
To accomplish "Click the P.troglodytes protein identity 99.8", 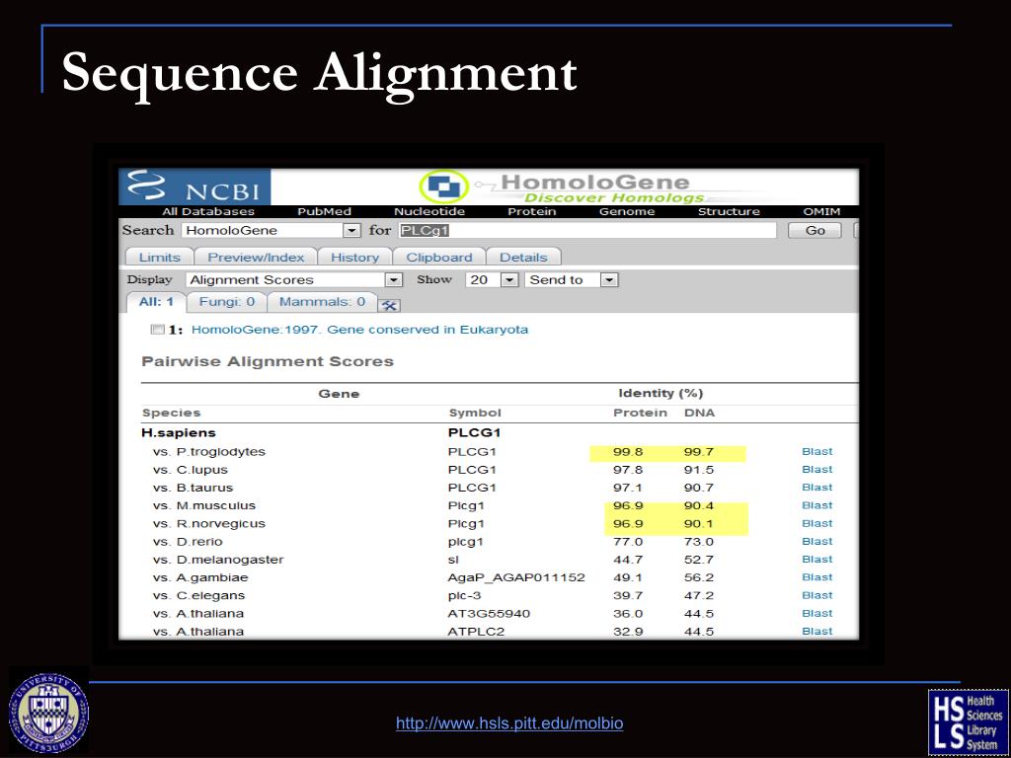I will (628, 452).
